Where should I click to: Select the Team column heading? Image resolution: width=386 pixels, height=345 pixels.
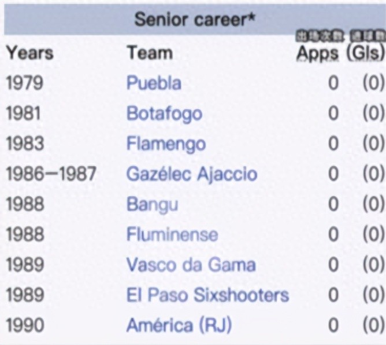(x=150, y=53)
